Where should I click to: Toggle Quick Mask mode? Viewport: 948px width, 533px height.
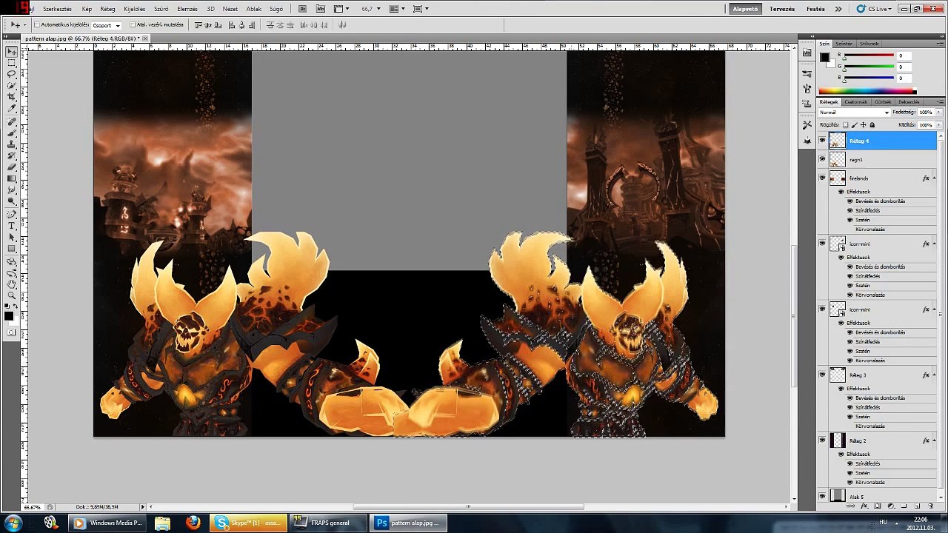coord(11,332)
